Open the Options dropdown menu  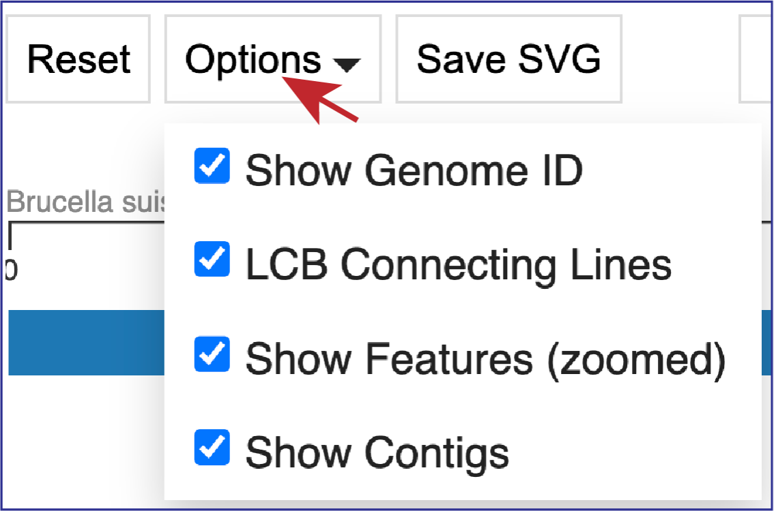tap(273, 59)
